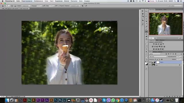184x103 pixels.
Task: Toggle lock image pixels
Action: [x=158, y=59]
